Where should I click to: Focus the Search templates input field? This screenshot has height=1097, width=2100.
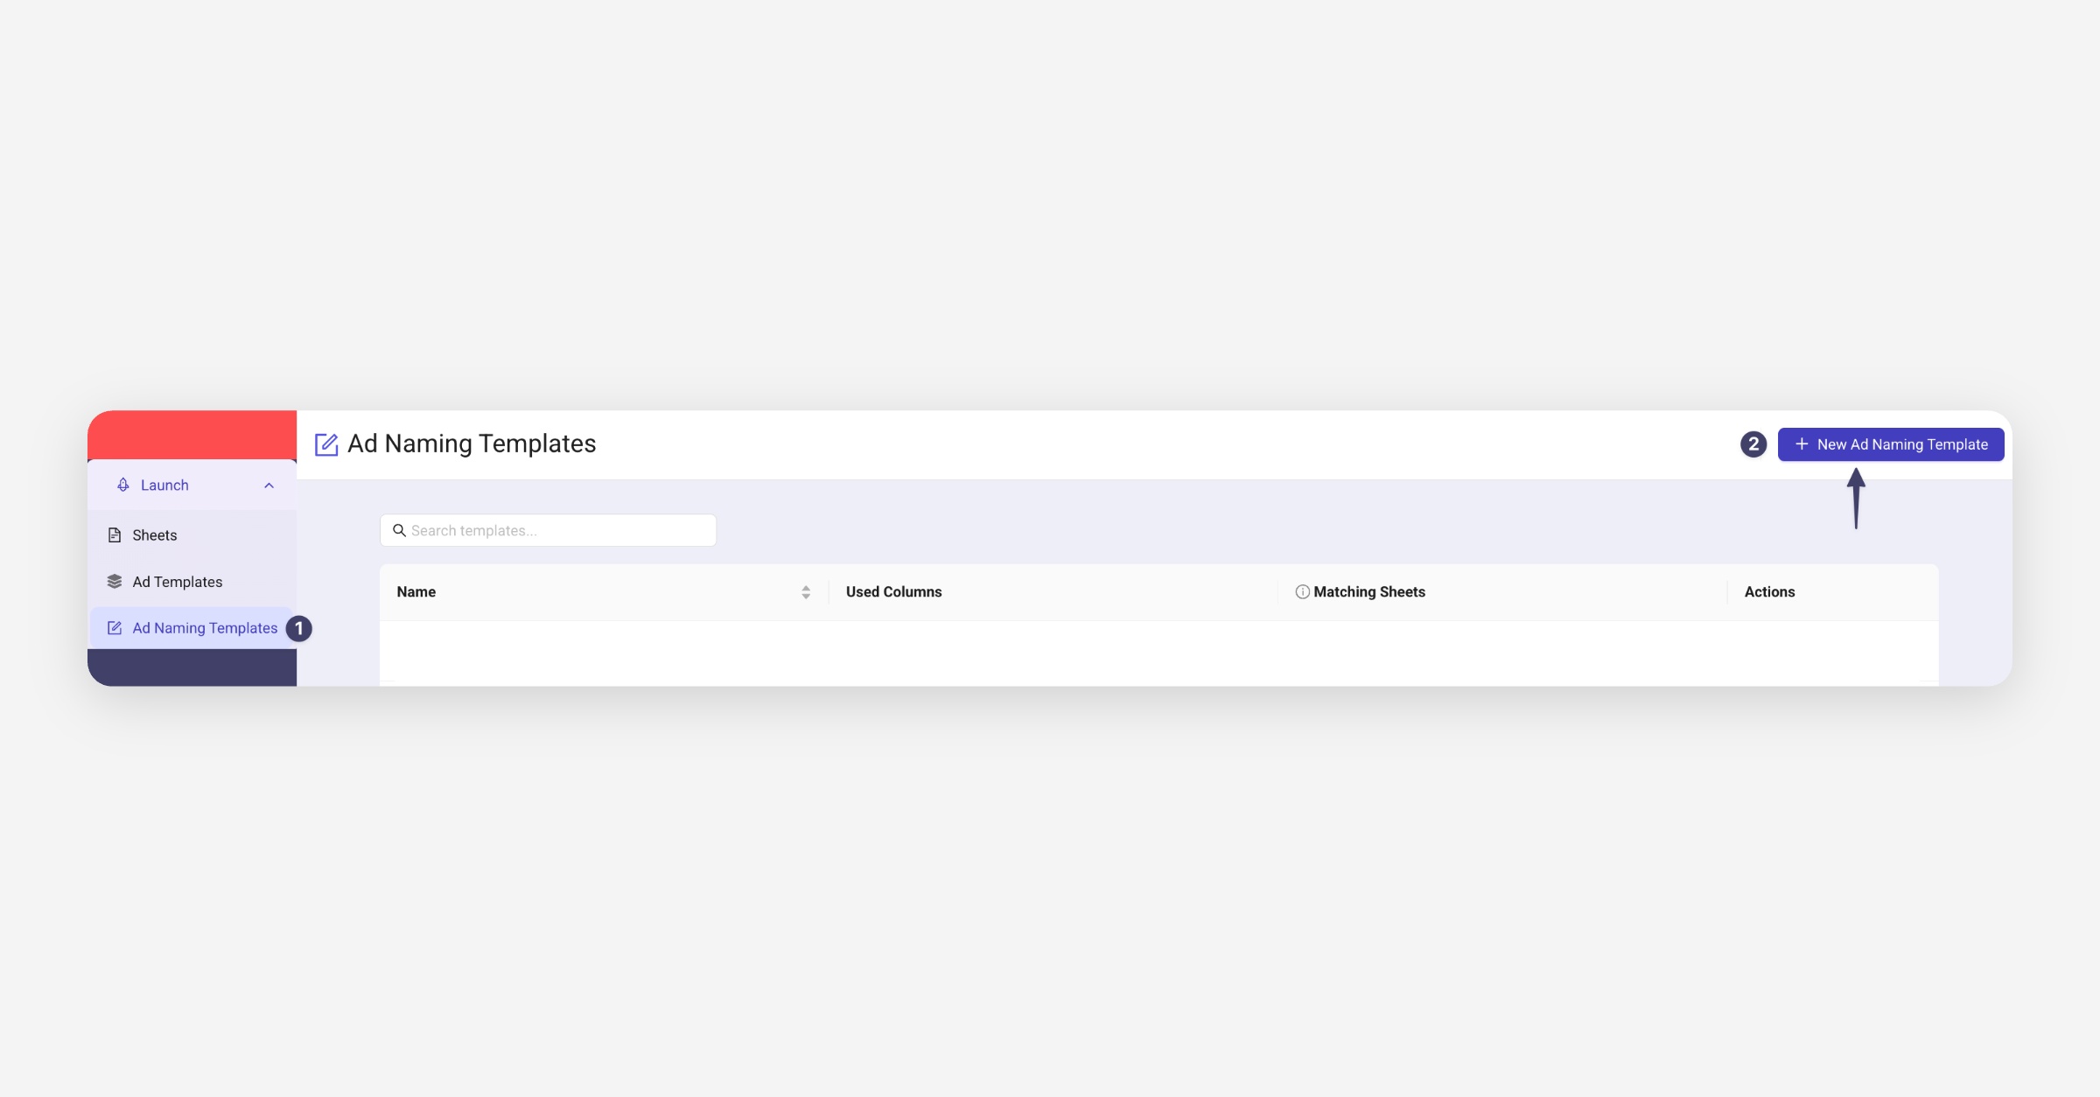point(548,530)
